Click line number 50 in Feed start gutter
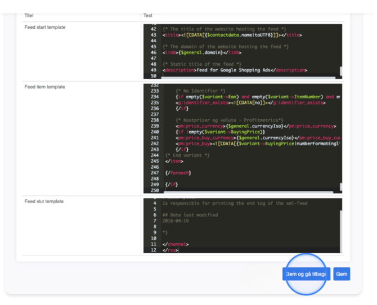The image size is (377, 305). pos(154,76)
